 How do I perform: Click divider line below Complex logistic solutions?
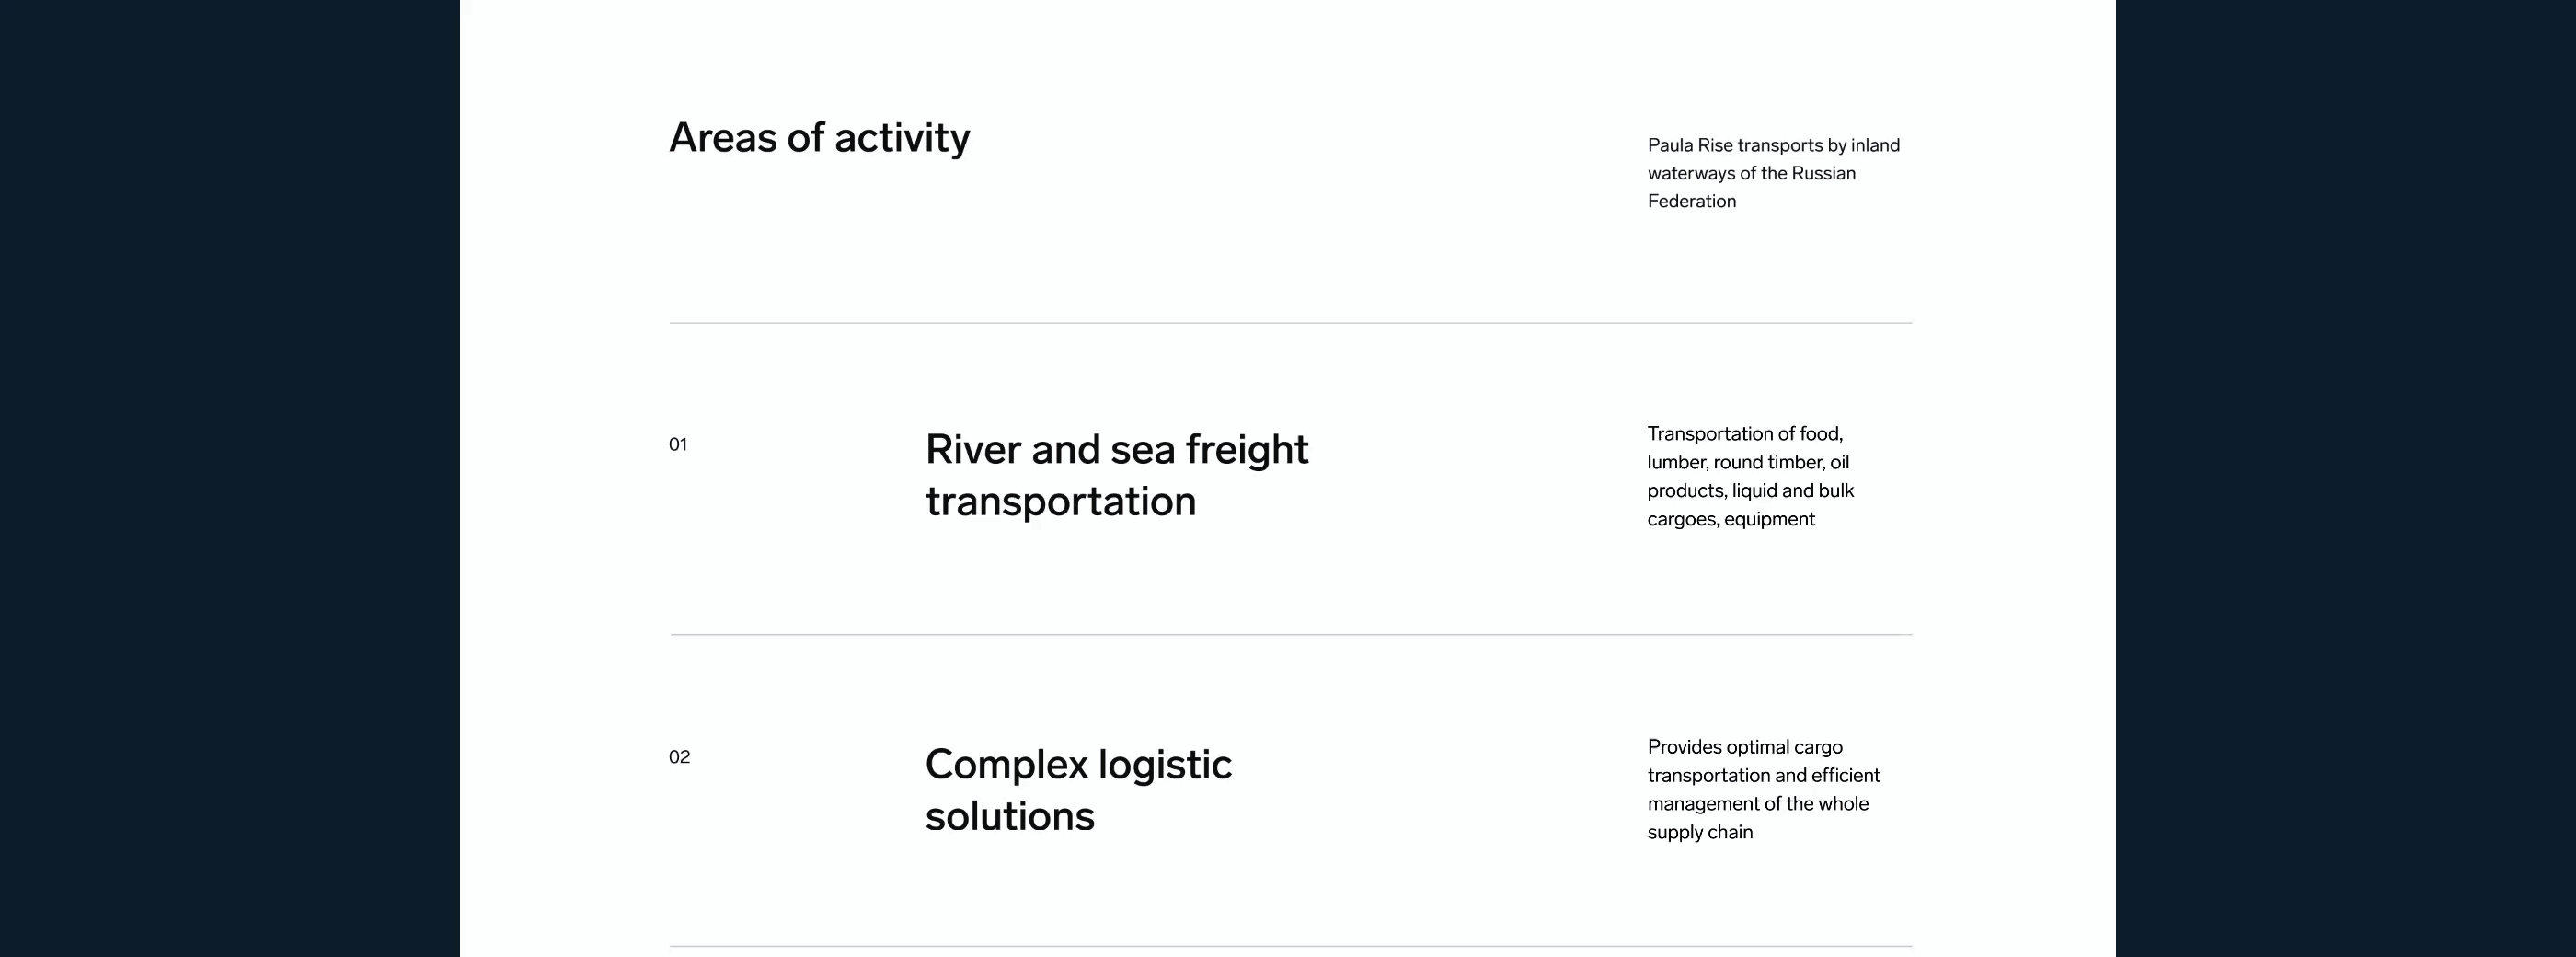pyautogui.click(x=1290, y=945)
